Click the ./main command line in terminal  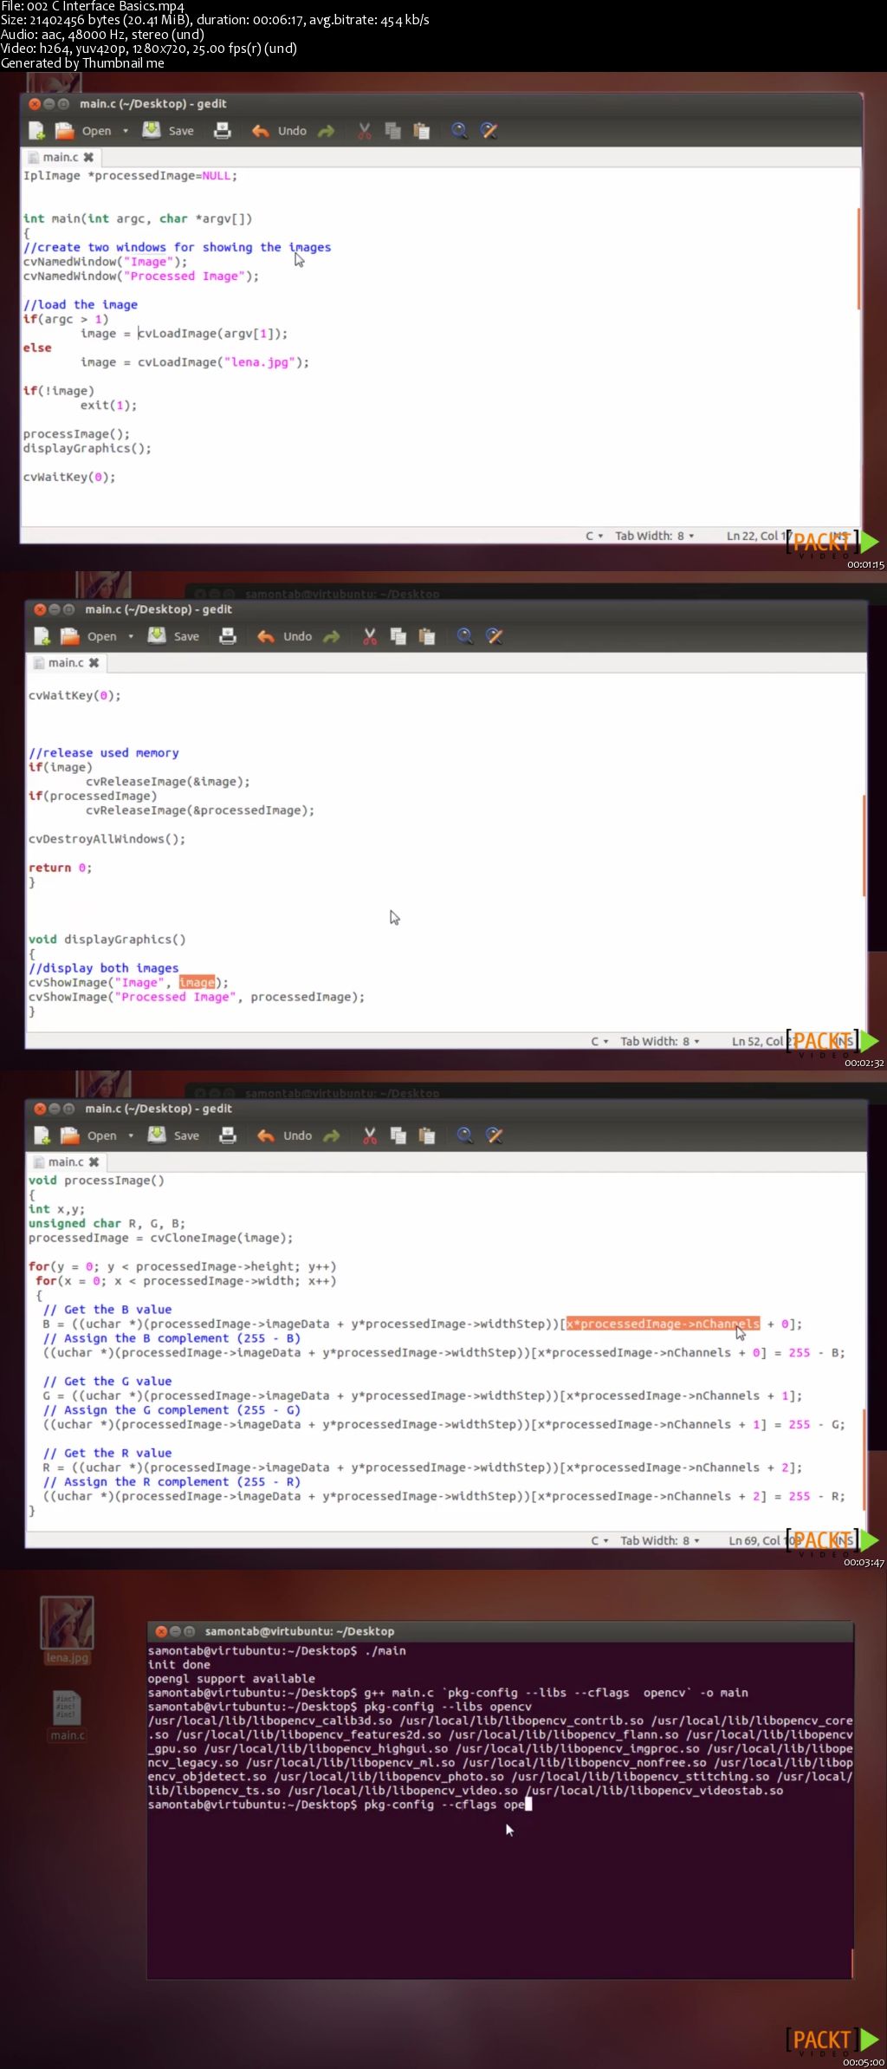(x=276, y=1650)
